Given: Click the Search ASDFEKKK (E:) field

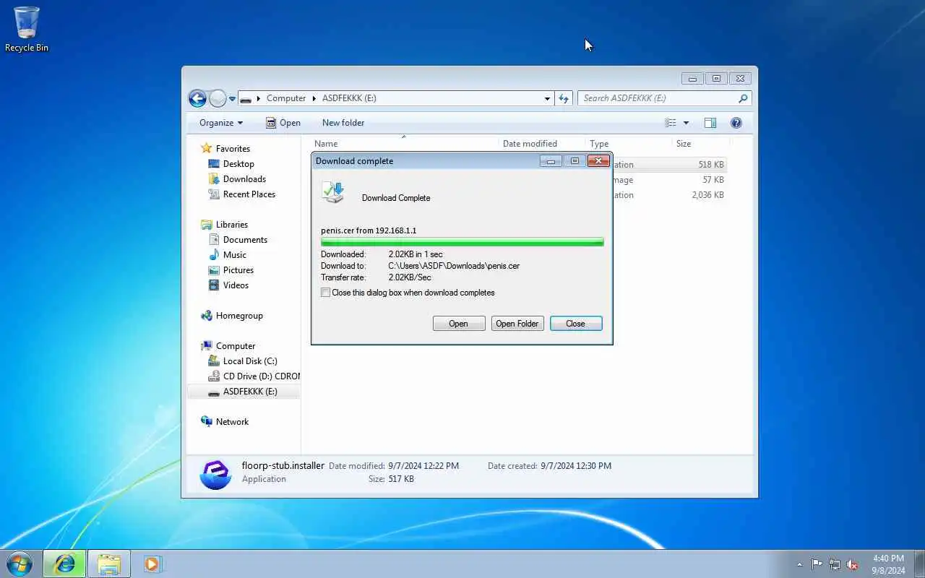Looking at the screenshot, I should [658, 98].
